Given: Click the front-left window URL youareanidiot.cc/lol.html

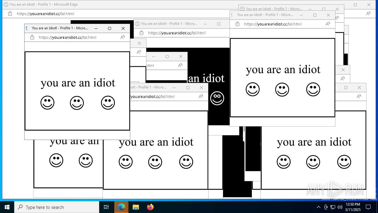Looking at the screenshot, I should (67, 37).
